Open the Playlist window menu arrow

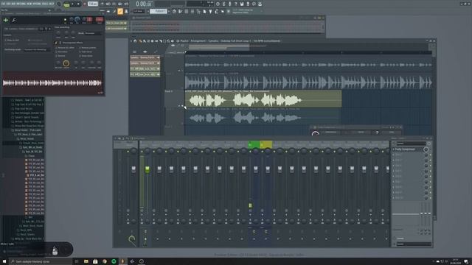click(131, 41)
